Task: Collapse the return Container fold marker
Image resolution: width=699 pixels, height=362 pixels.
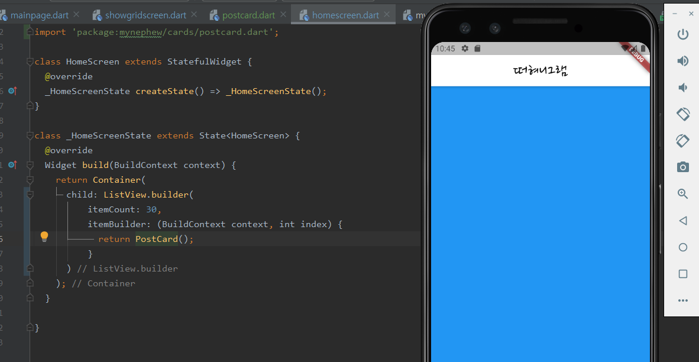Action: point(30,180)
